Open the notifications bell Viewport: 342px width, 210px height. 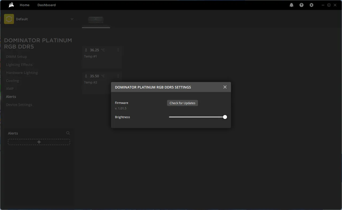pyautogui.click(x=292, y=5)
